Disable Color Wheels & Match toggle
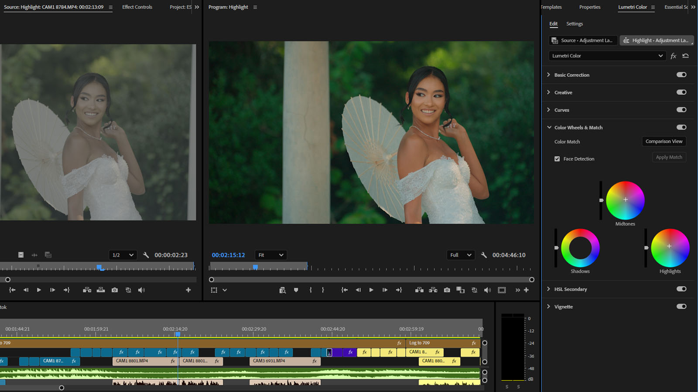Screen dimensions: 698x392 point(681,127)
